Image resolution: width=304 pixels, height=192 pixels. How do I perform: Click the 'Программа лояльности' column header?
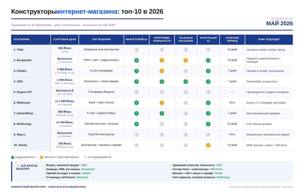click(x=162, y=40)
